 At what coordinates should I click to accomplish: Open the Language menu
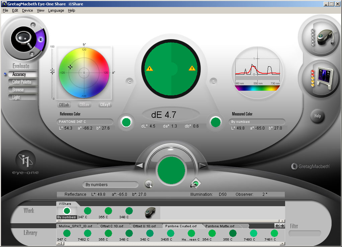click(56, 10)
